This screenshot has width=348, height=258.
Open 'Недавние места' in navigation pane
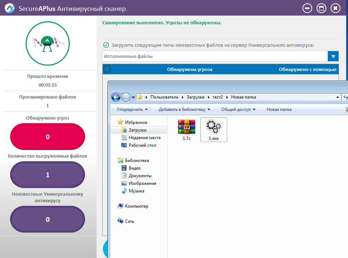[x=144, y=138]
